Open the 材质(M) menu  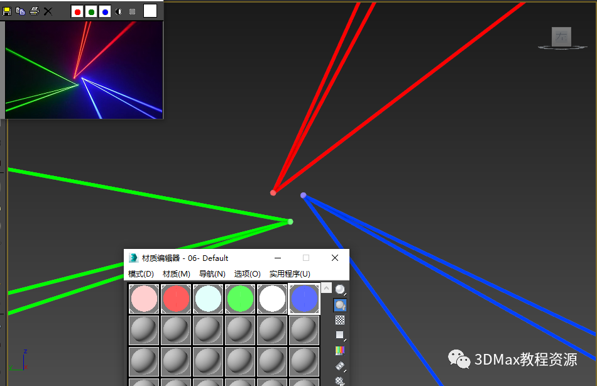pos(177,274)
